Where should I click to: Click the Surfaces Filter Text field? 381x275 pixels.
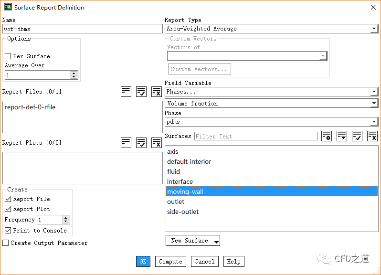(x=255, y=137)
